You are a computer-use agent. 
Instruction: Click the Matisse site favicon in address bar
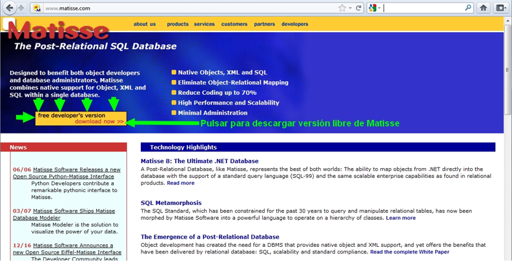(37, 8)
